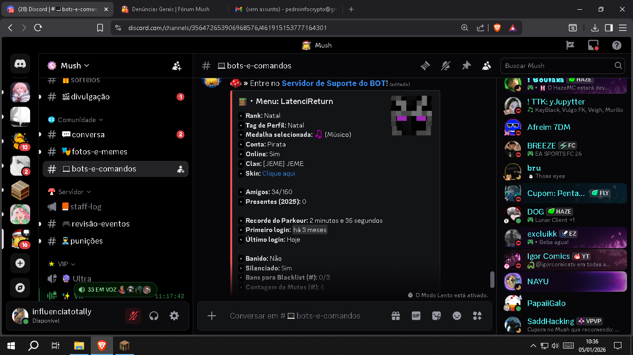Open taskbar volume control
Image resolution: width=633 pixels, height=355 pixels.
[555, 346]
